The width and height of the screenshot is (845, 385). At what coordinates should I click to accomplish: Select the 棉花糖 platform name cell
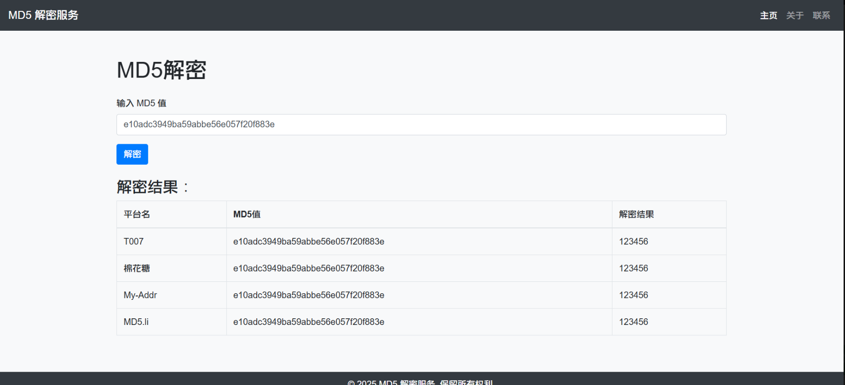[137, 268]
